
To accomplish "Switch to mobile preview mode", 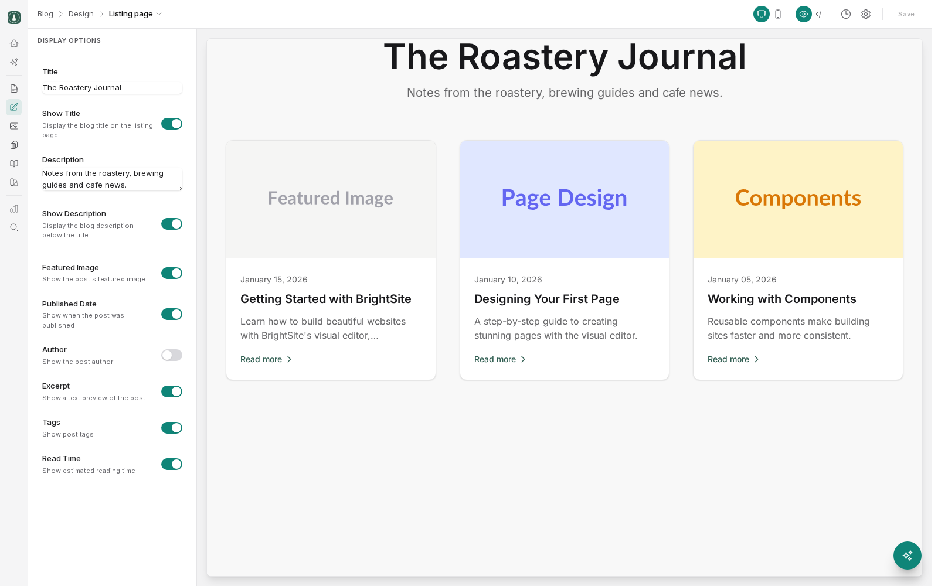I will click(x=778, y=14).
